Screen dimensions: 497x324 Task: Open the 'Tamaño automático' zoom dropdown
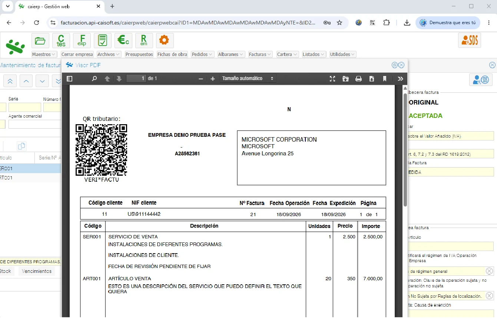coord(248,79)
